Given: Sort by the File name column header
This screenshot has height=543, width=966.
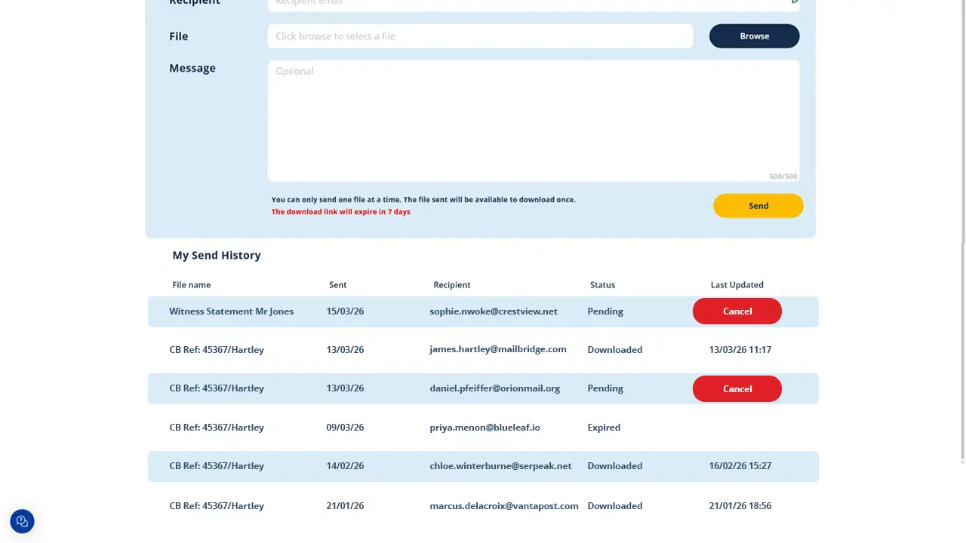Looking at the screenshot, I should click(191, 284).
